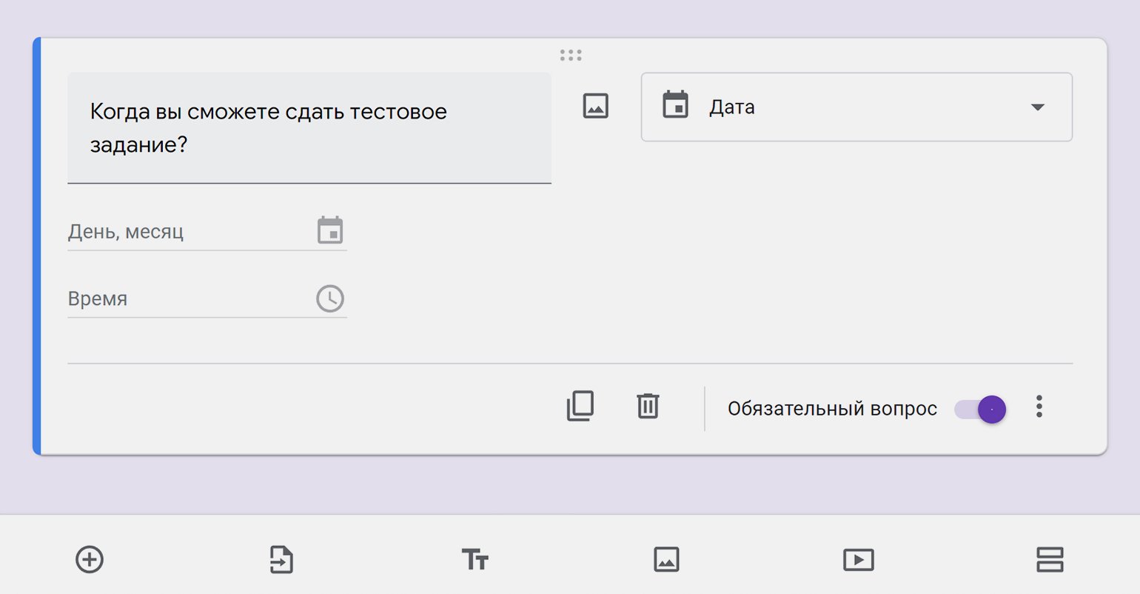1140x594 pixels.
Task: Click the Обязательный вопрос label
Action: [832, 409]
